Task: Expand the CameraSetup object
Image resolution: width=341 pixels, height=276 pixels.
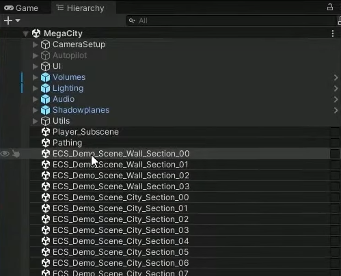Action: click(35, 44)
